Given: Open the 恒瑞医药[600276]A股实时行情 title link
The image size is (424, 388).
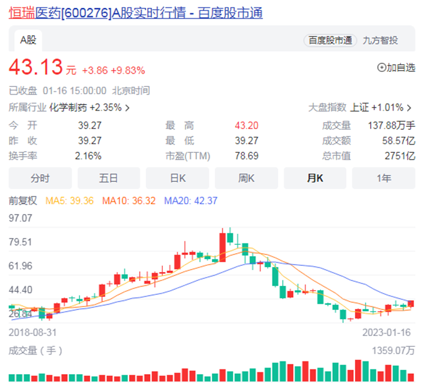Looking at the screenshot, I should tap(136, 13).
